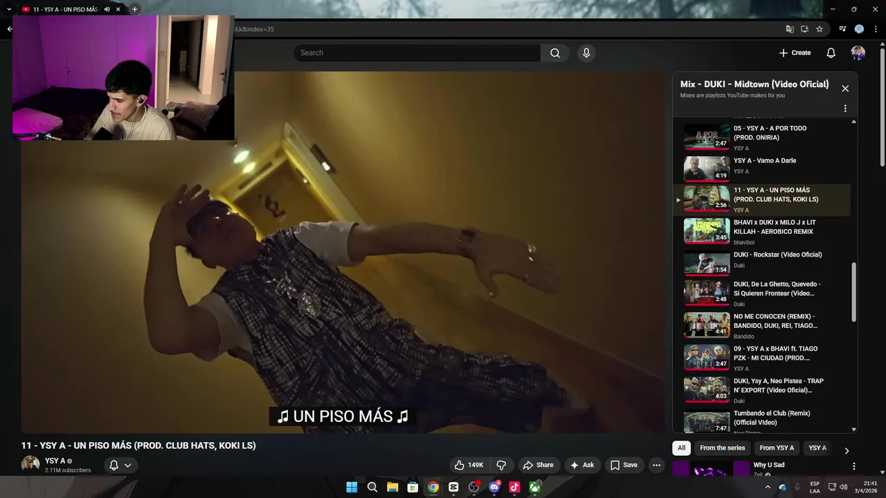
Task: Open CapCut from the taskbar
Action: (453, 487)
